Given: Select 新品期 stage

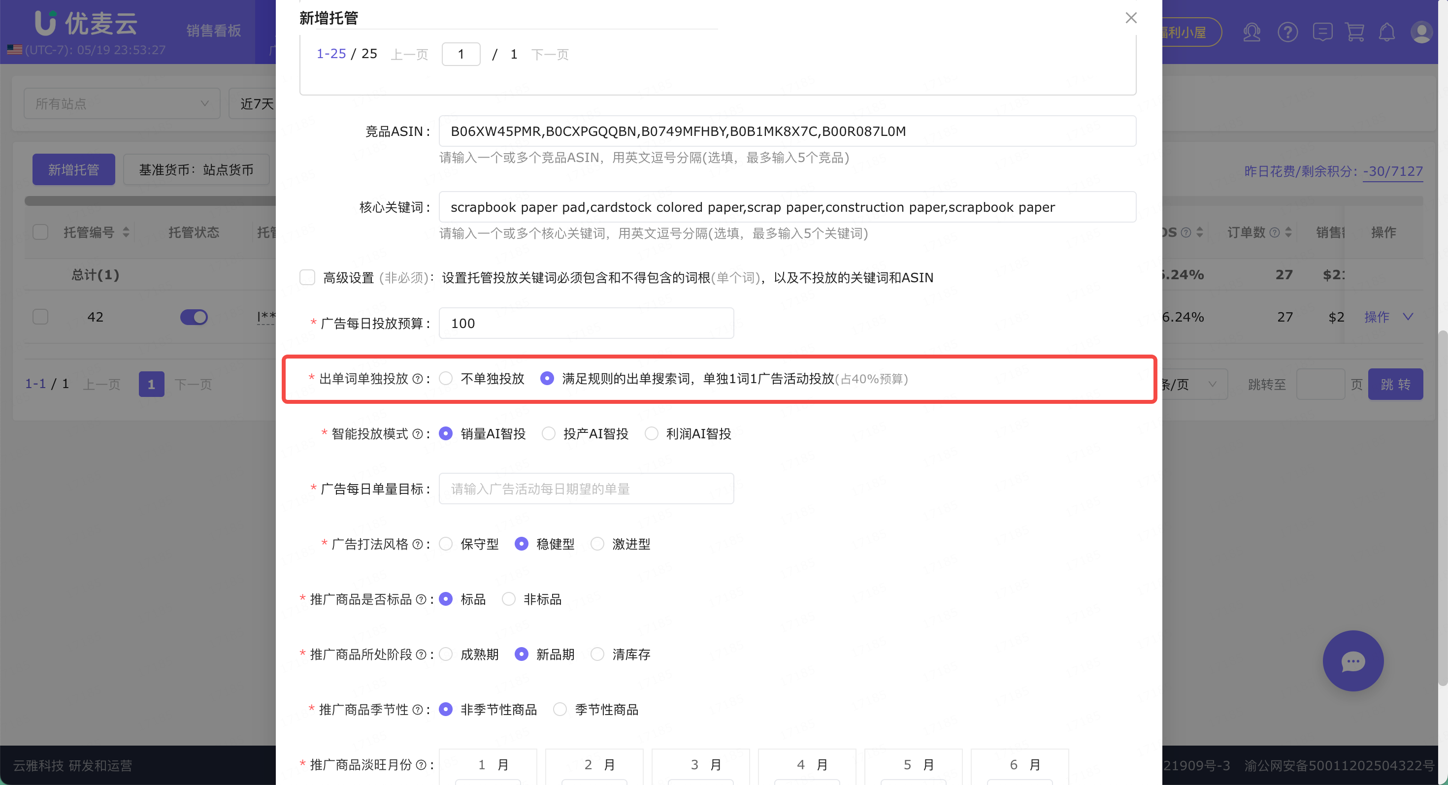Looking at the screenshot, I should (522, 654).
